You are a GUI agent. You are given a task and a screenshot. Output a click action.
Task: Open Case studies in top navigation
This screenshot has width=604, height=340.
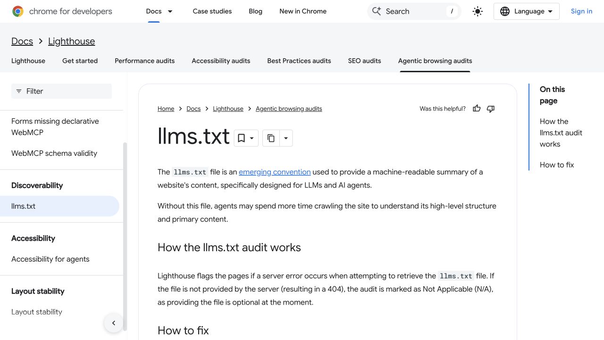(212, 11)
